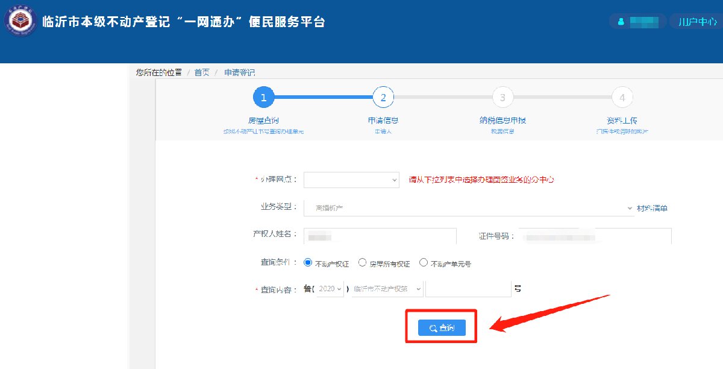The width and height of the screenshot is (723, 369).
Task: Click the 产权人姓名 input field
Action: [380, 236]
